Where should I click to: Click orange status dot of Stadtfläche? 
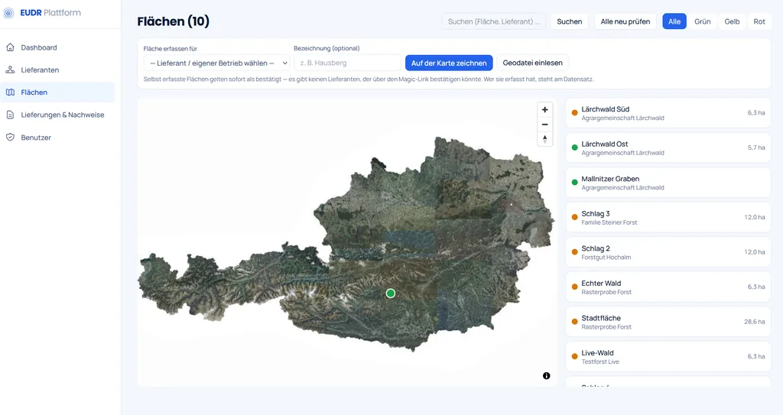point(575,322)
